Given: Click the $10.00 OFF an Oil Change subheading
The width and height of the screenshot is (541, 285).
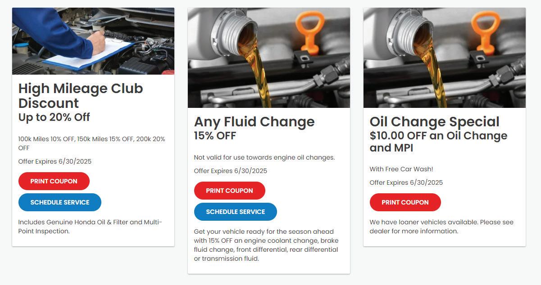Looking at the screenshot, I should click(438, 142).
